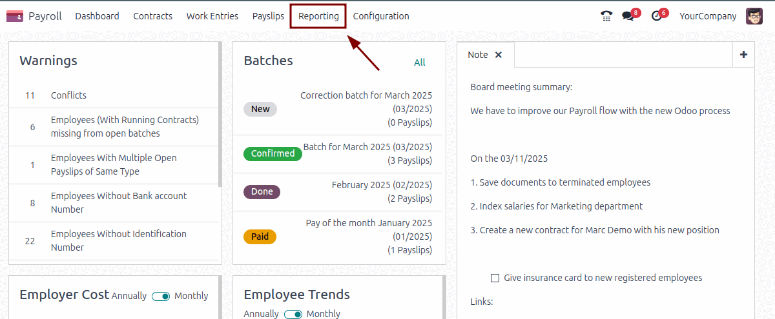This screenshot has width=775, height=319.
Task: Click All link in Batches
Action: pyautogui.click(x=420, y=63)
